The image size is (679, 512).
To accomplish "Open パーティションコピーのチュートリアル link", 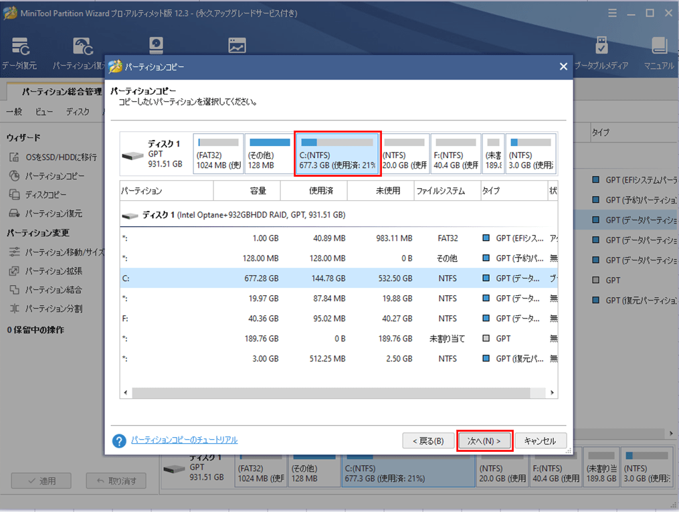I will point(185,440).
